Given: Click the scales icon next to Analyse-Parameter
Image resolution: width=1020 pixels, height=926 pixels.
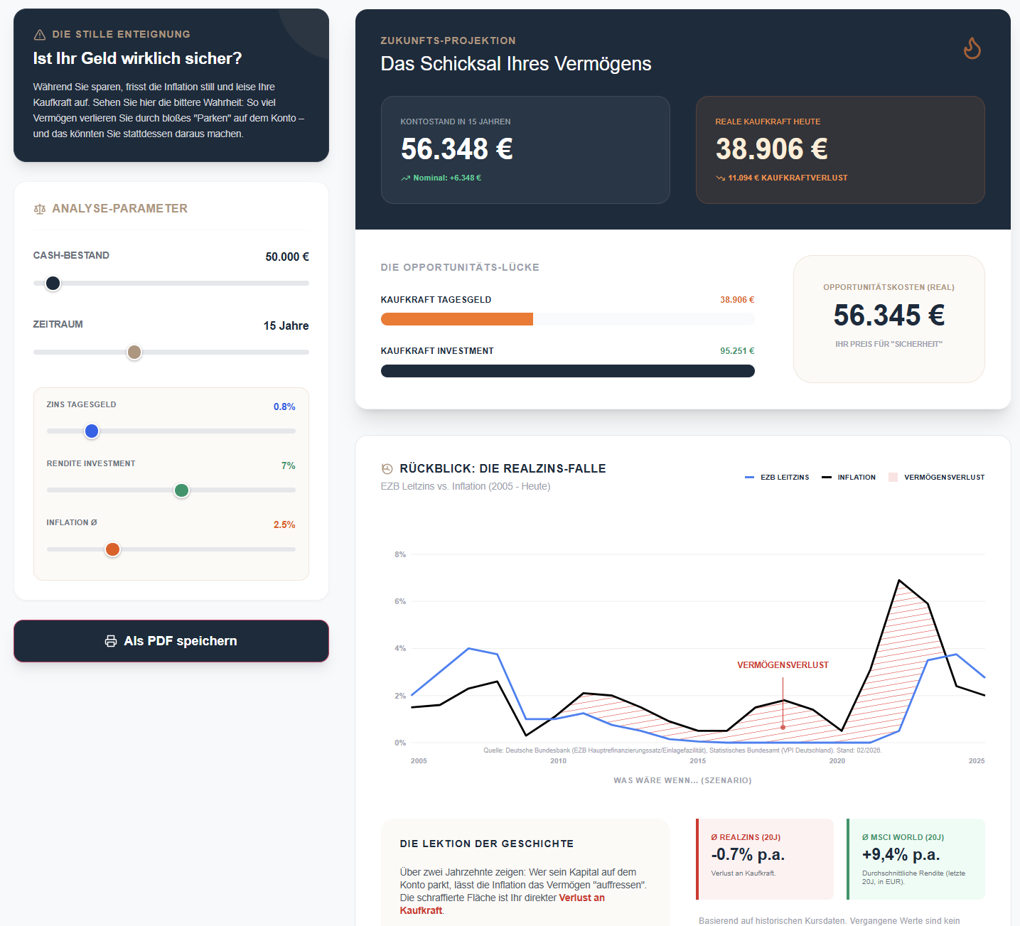Looking at the screenshot, I should [40, 209].
